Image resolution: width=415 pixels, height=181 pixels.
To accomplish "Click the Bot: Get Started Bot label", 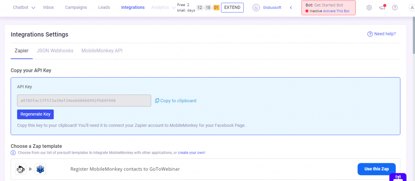I will (324, 5).
